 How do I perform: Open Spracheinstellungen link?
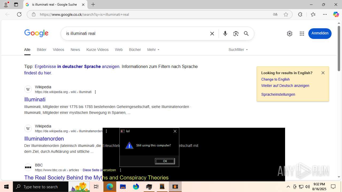[x=278, y=94]
